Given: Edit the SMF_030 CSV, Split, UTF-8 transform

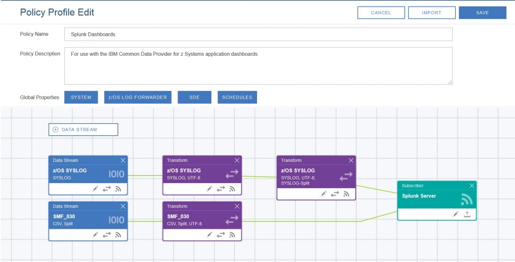Looking at the screenshot, I should pos(209,235).
